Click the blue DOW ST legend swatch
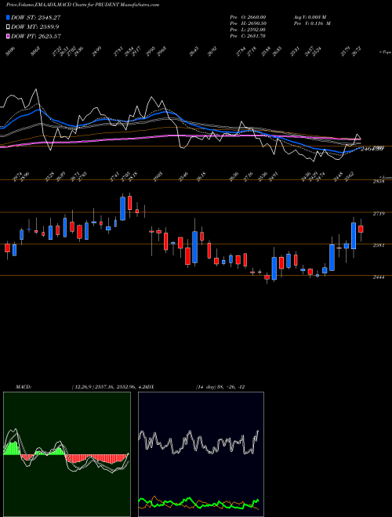Image resolution: width=392 pixels, height=517 pixels. coord(8,17)
